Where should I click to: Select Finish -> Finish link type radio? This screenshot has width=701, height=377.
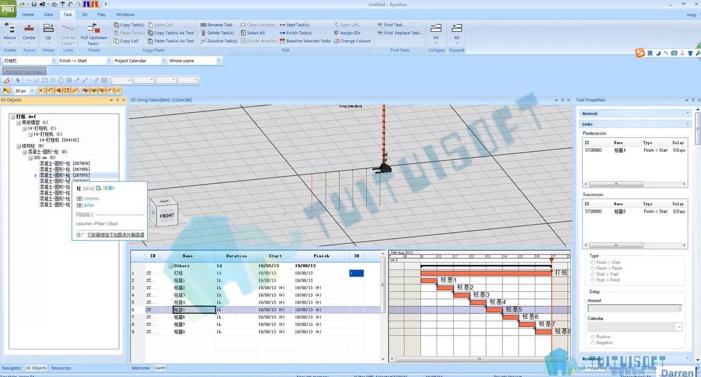tap(593, 268)
